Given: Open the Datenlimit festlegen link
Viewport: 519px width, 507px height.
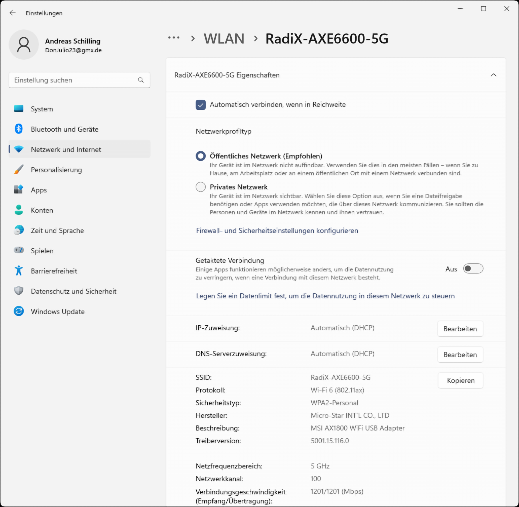Looking at the screenshot, I should pyautogui.click(x=325, y=296).
